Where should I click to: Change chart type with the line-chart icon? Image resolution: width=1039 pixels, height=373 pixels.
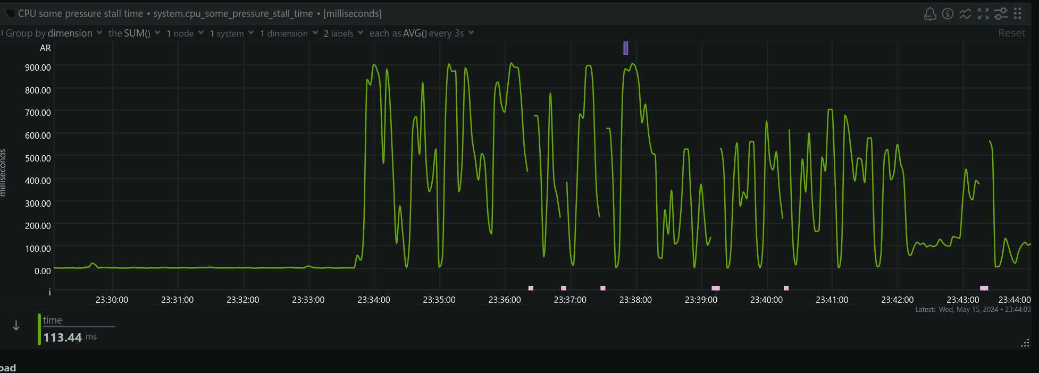(x=965, y=14)
